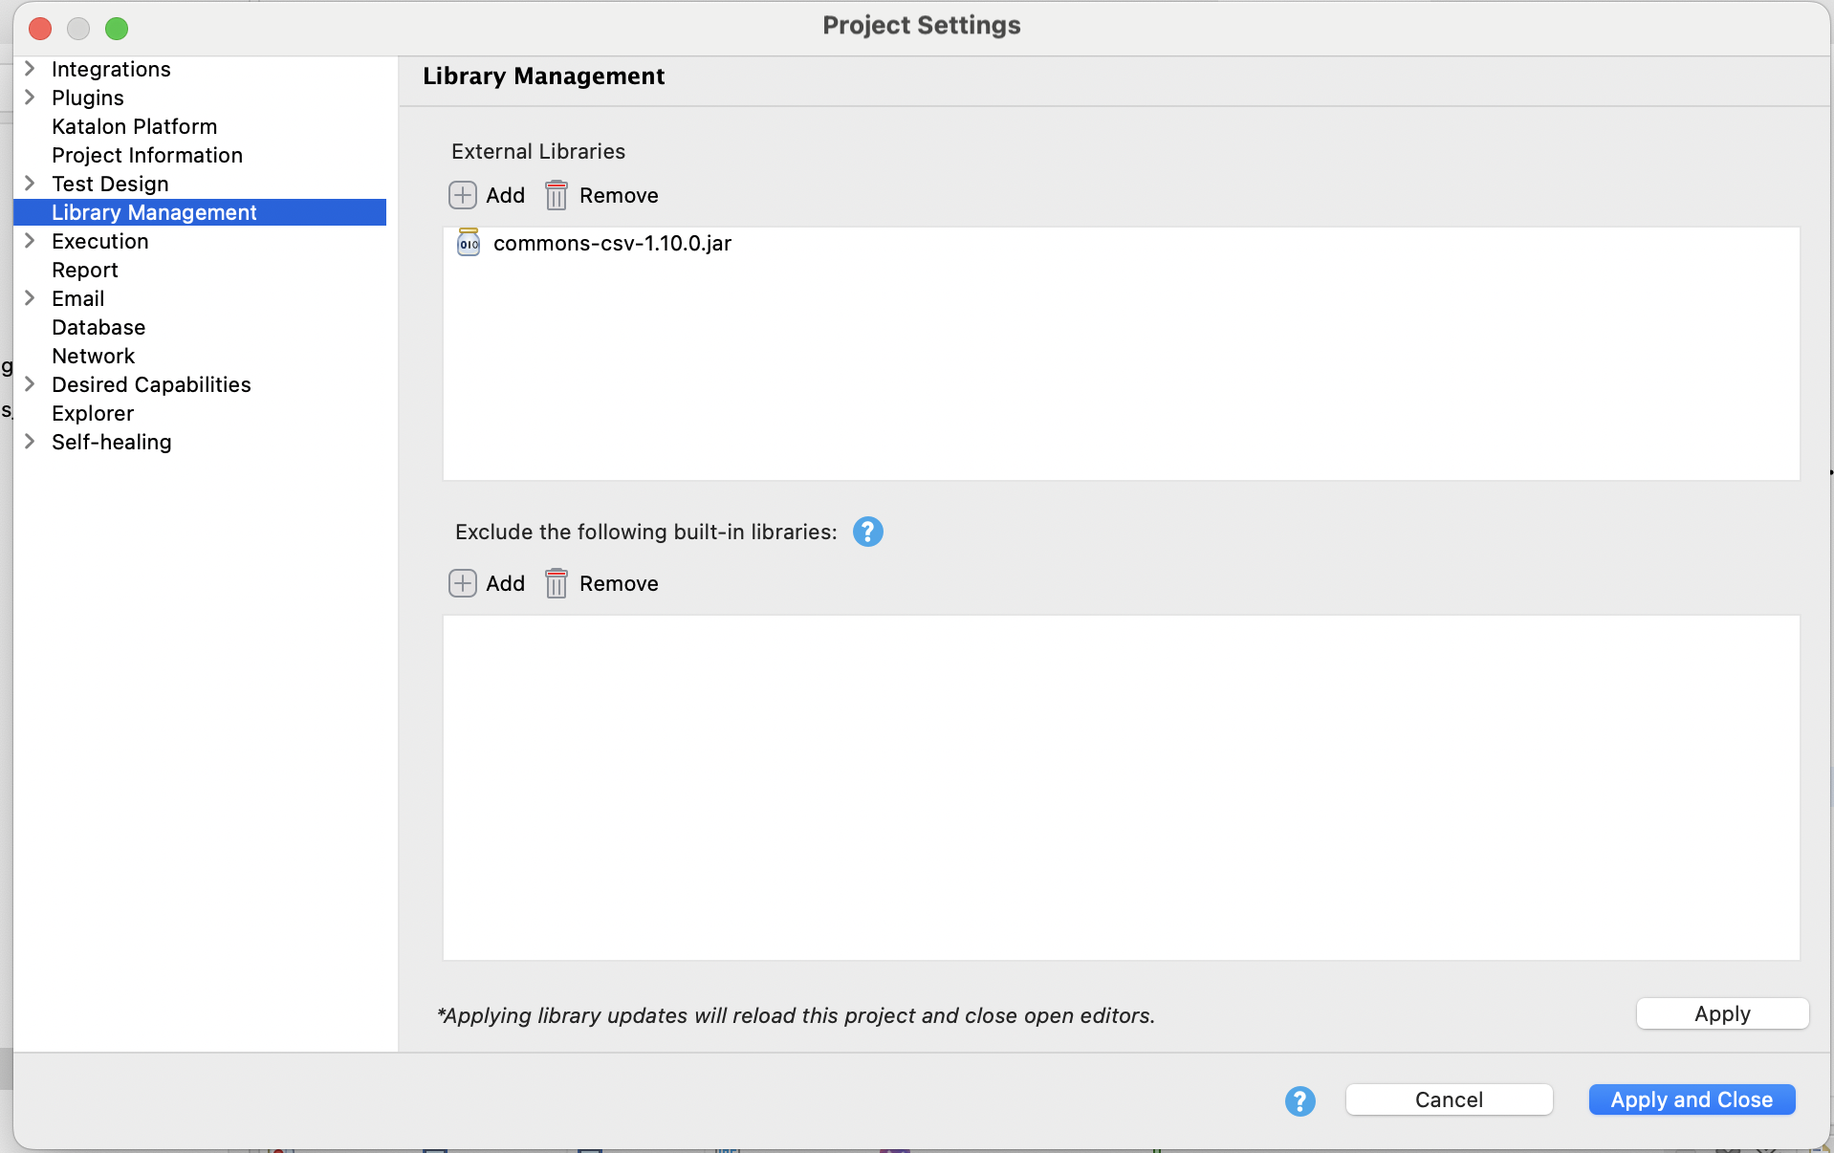The width and height of the screenshot is (1834, 1153).
Task: Open Project Information settings
Action: (x=147, y=155)
